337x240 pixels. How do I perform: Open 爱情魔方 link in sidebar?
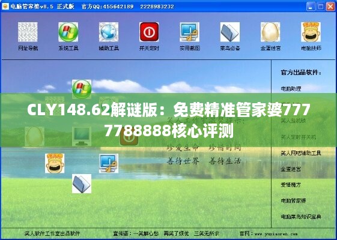291,185
